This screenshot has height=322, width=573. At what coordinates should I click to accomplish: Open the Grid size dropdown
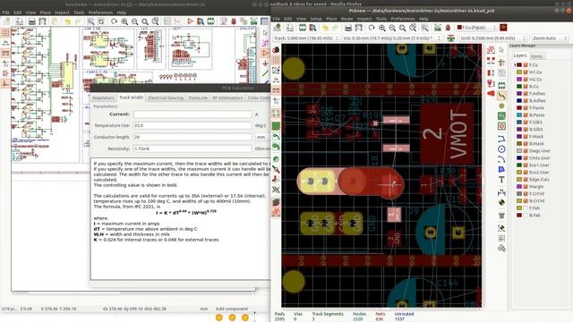click(493, 38)
